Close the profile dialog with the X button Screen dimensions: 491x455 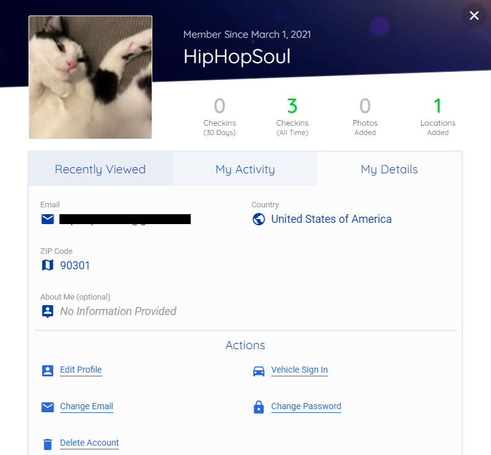click(474, 15)
